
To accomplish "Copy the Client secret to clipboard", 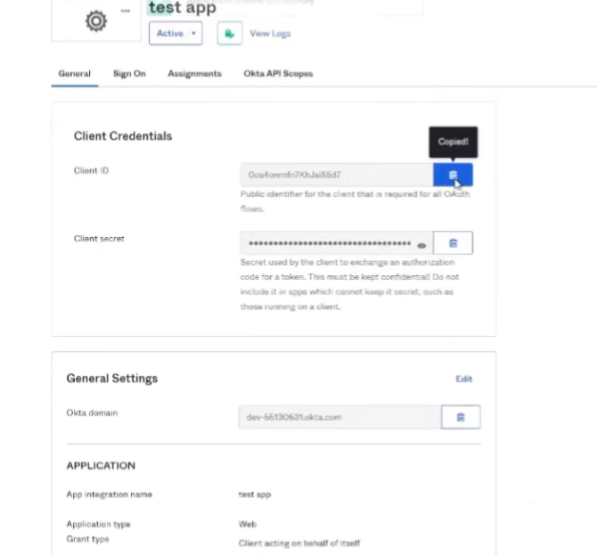I will 453,243.
